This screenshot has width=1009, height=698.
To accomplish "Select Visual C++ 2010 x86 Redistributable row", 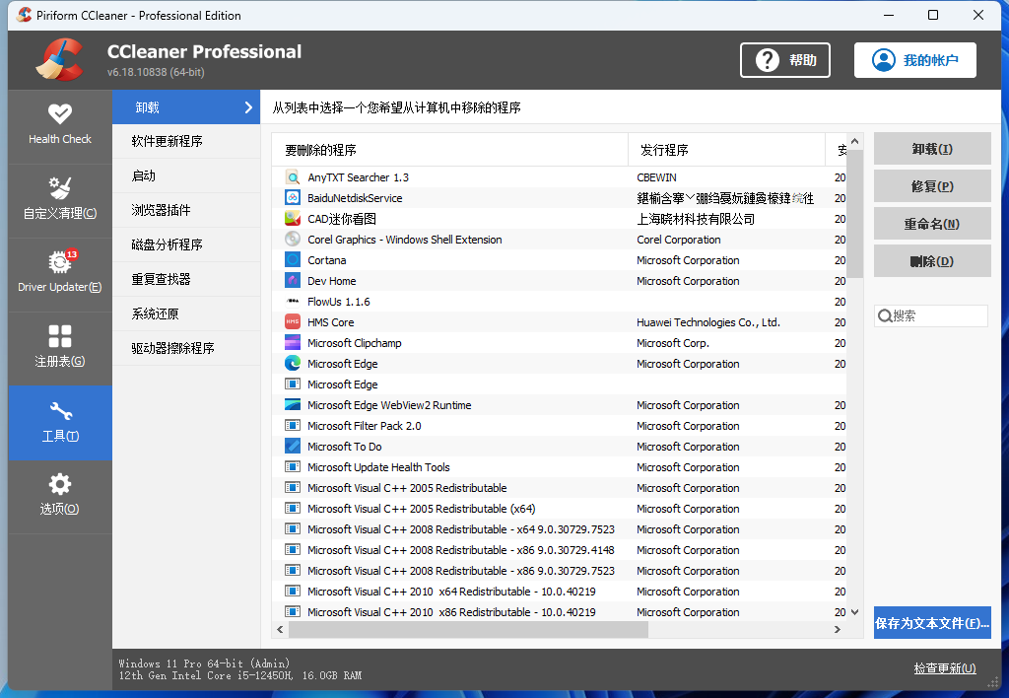I will coord(559,611).
